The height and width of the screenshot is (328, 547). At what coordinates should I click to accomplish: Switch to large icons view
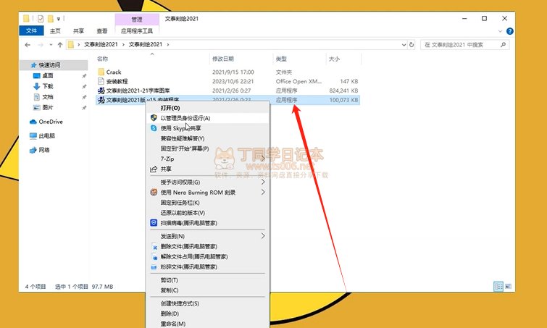pyautogui.click(x=509, y=287)
